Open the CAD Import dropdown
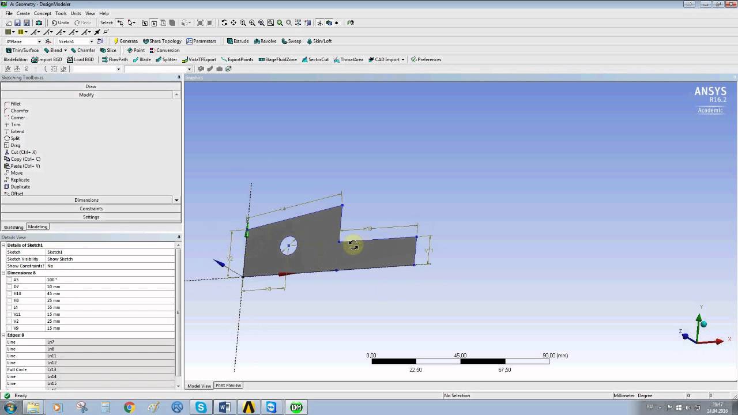 point(402,59)
